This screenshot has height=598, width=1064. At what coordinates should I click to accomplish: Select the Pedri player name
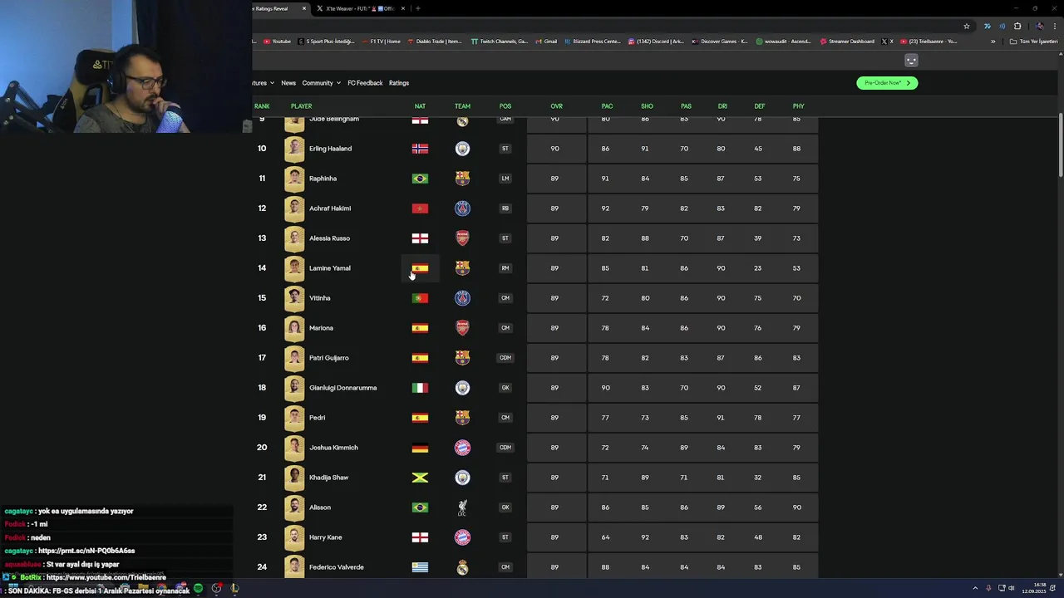click(x=318, y=418)
